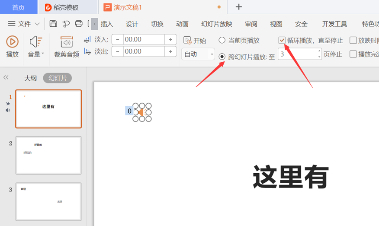Open a new tab with plus button

[x=239, y=7]
